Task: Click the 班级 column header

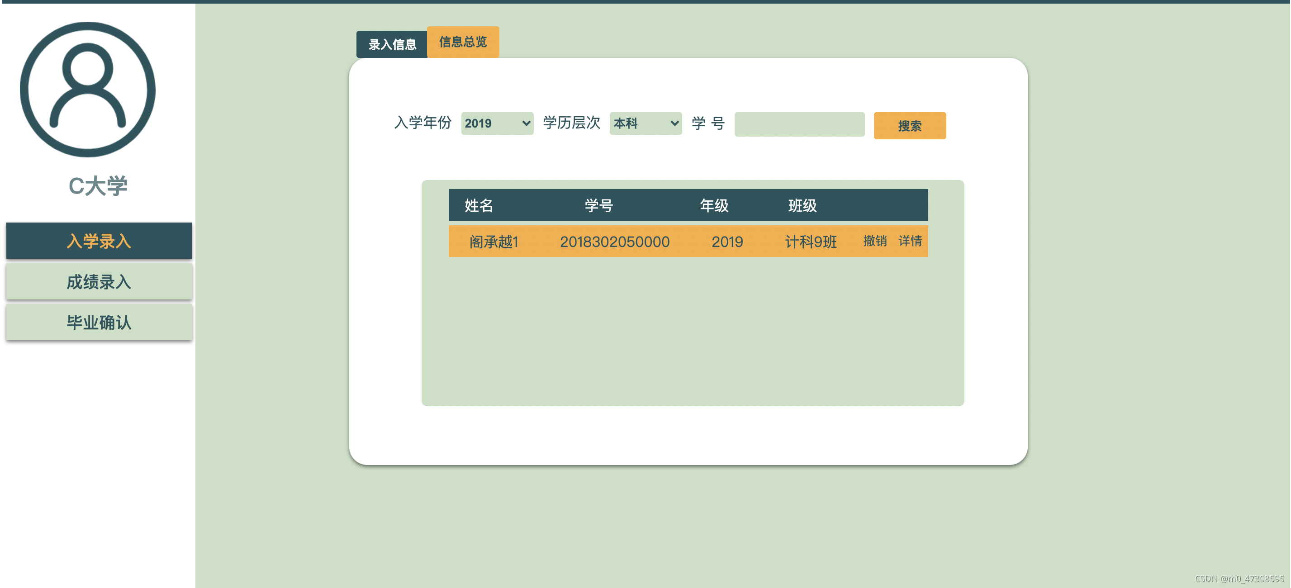Action: (802, 205)
